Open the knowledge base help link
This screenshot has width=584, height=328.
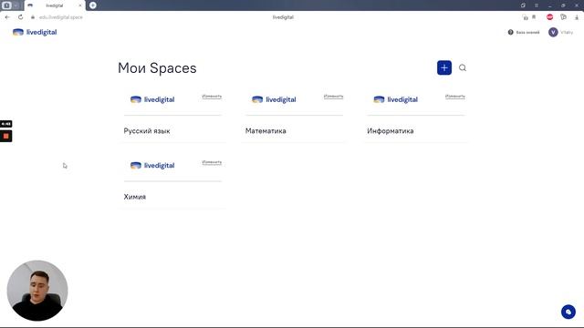[524, 33]
